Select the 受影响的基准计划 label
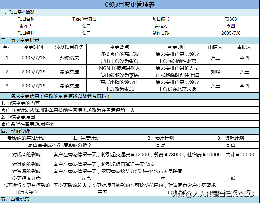Screen dimensions: 260x203 [x=26, y=138]
